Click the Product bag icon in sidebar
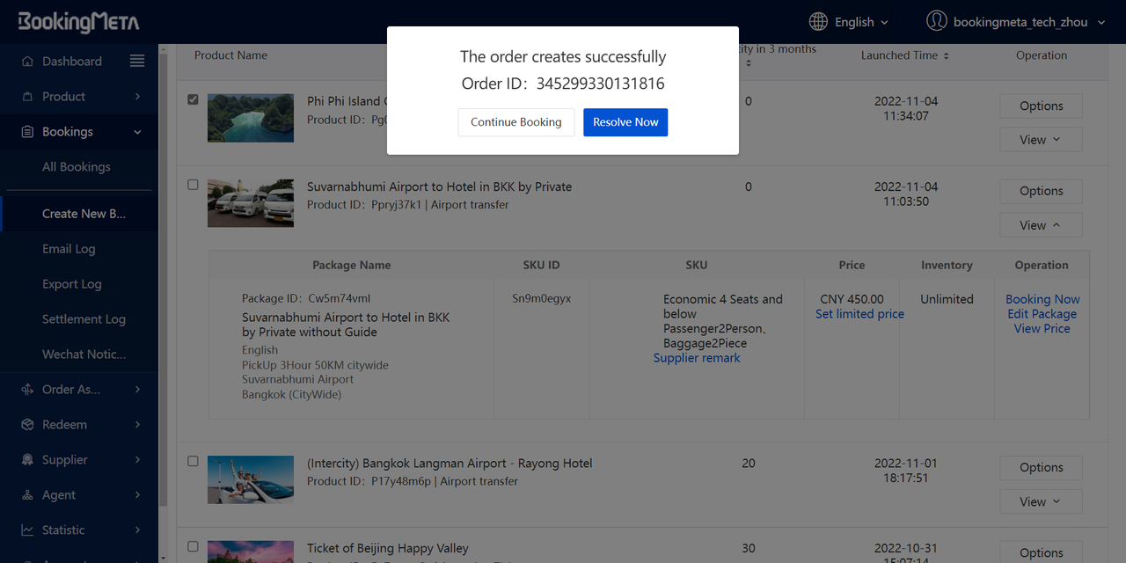1126x563 pixels. (26, 97)
